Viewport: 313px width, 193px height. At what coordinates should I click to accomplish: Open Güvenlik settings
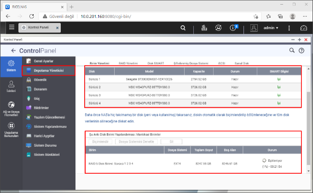49,80
